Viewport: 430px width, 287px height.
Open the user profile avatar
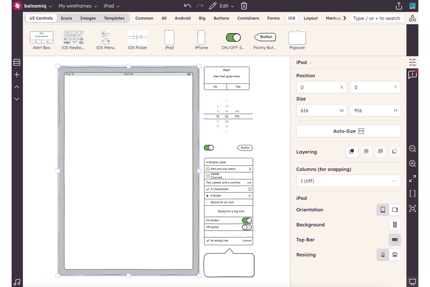pyautogui.click(x=412, y=6)
